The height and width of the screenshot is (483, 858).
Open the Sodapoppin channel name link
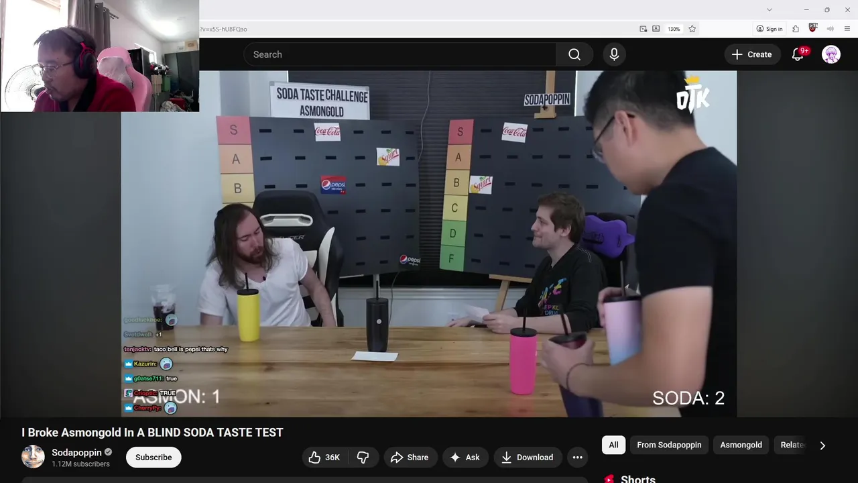(x=76, y=452)
